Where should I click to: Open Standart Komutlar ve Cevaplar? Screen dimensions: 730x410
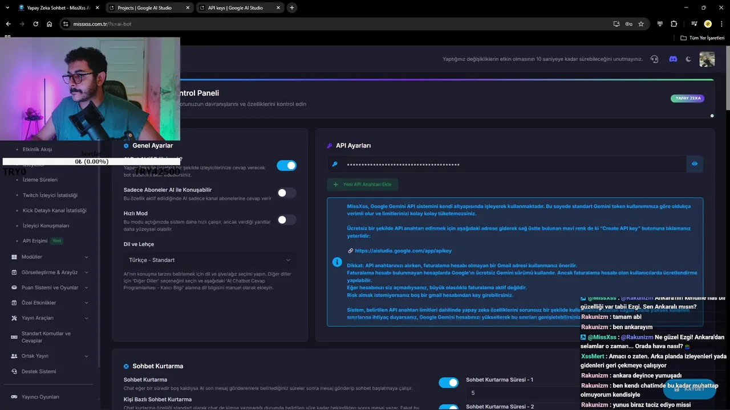coord(46,337)
